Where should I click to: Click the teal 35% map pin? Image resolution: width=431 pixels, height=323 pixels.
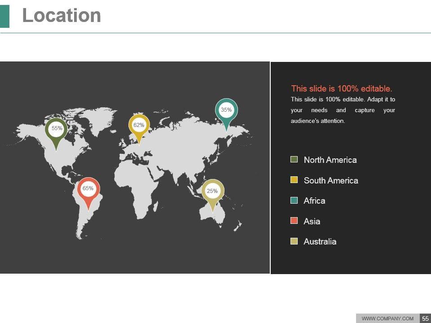(x=226, y=111)
